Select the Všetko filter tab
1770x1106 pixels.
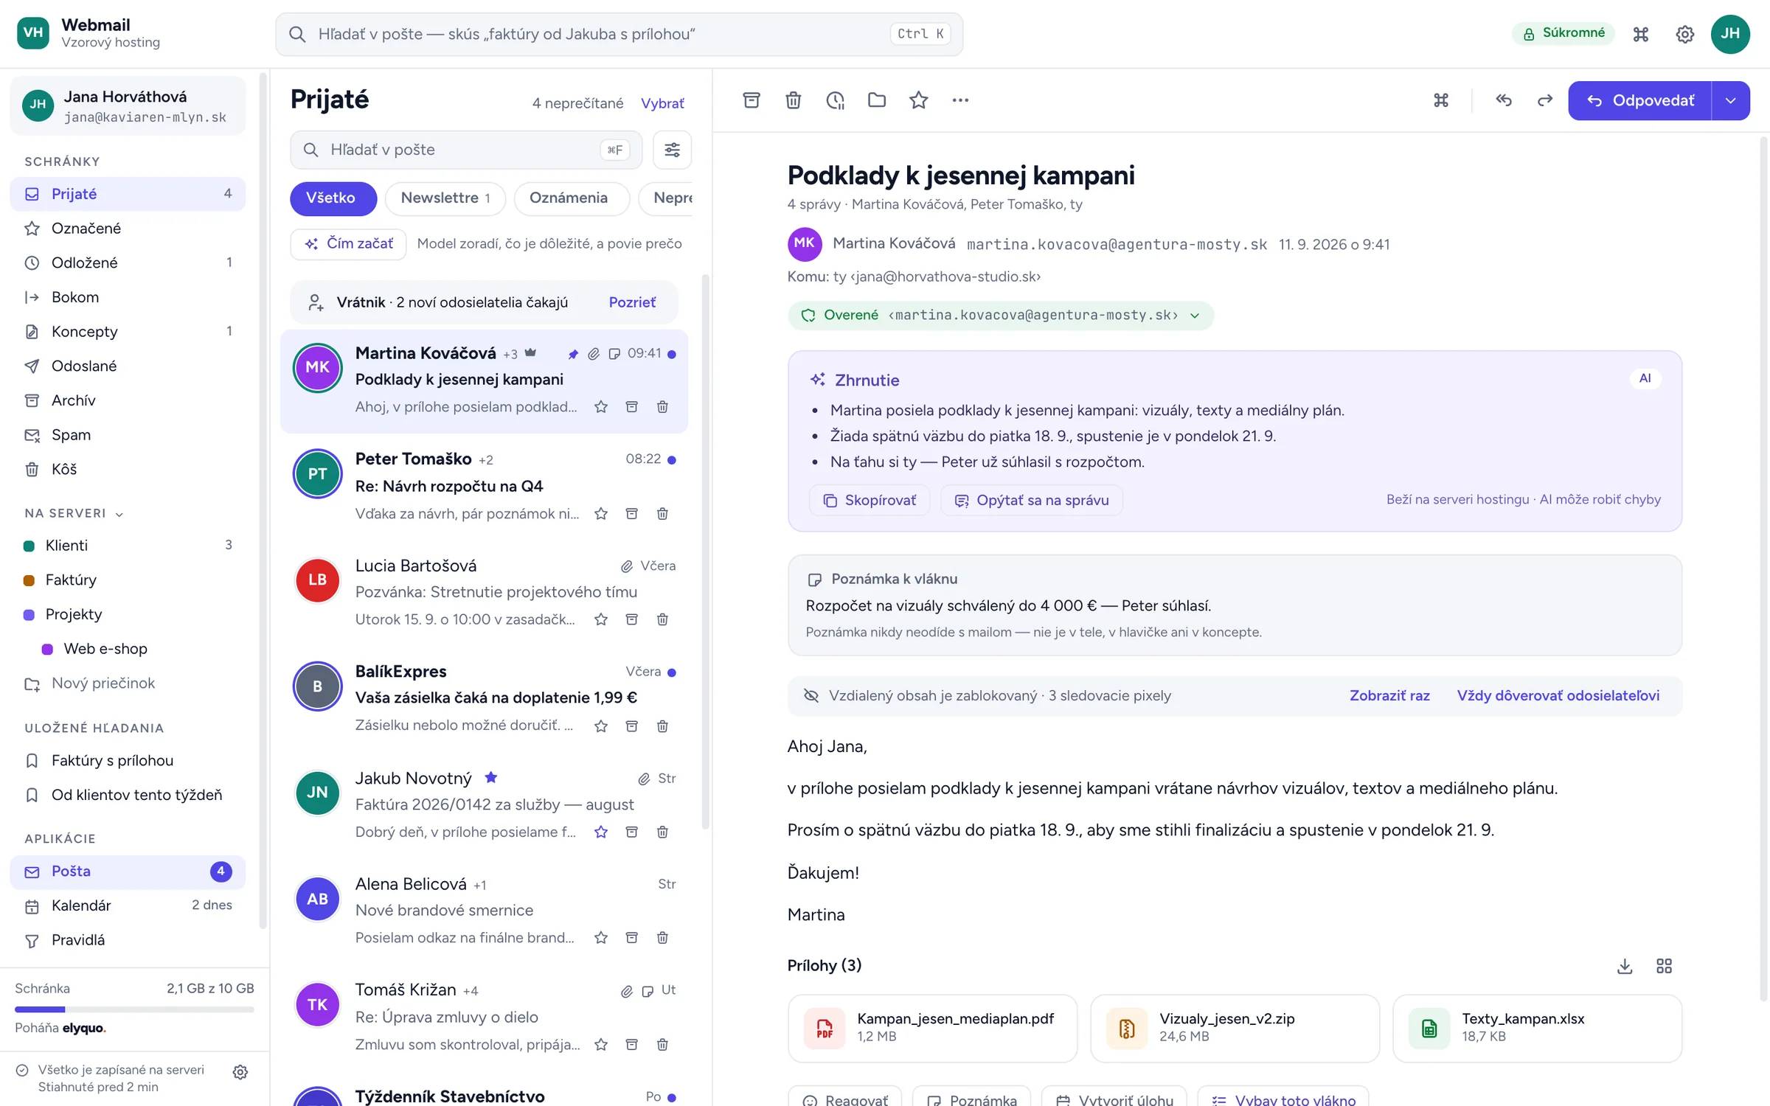pyautogui.click(x=333, y=198)
